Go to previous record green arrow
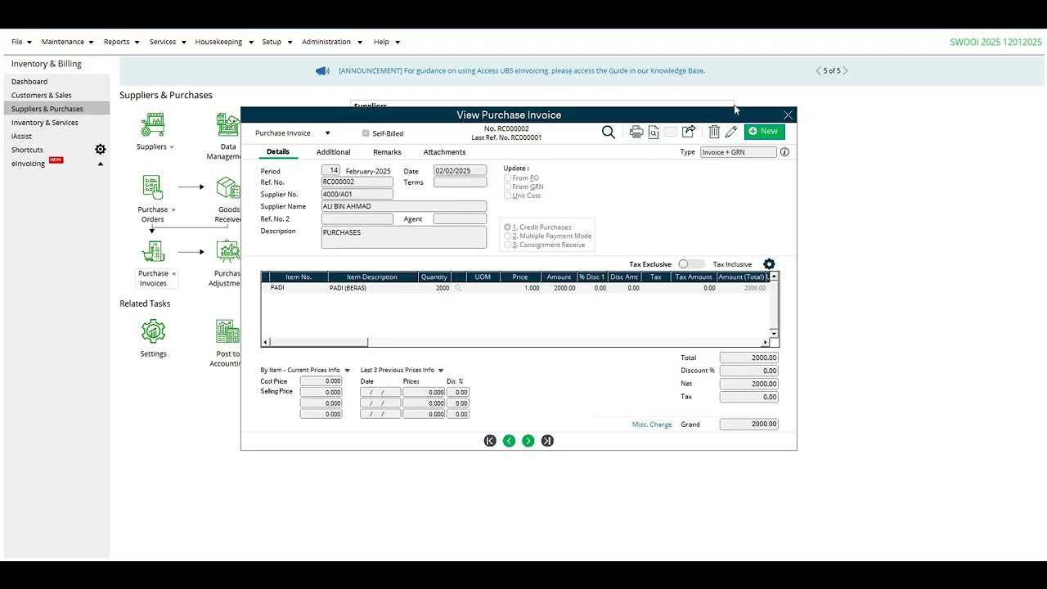Viewport: 1047px width, 589px height. point(509,441)
